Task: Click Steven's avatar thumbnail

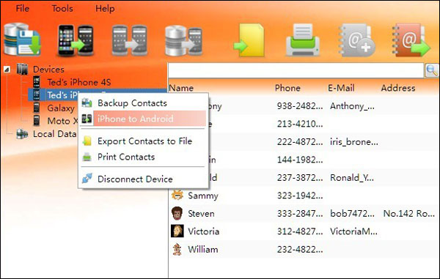Action: 177,213
